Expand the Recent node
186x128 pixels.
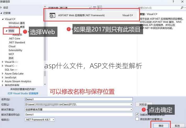coord(1,8)
